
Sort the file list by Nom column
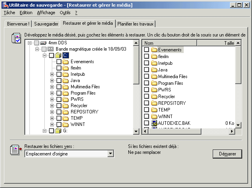tap(169, 43)
